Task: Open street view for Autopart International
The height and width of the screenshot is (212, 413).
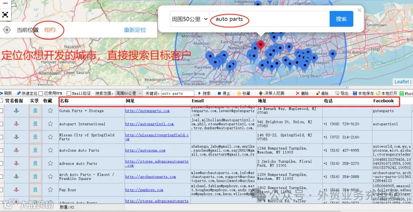Action: point(35,124)
